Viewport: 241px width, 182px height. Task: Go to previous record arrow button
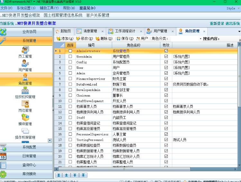click(x=67, y=175)
